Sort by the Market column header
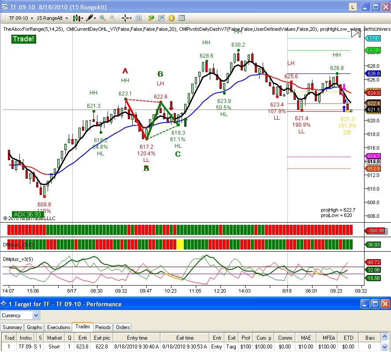 point(54,338)
